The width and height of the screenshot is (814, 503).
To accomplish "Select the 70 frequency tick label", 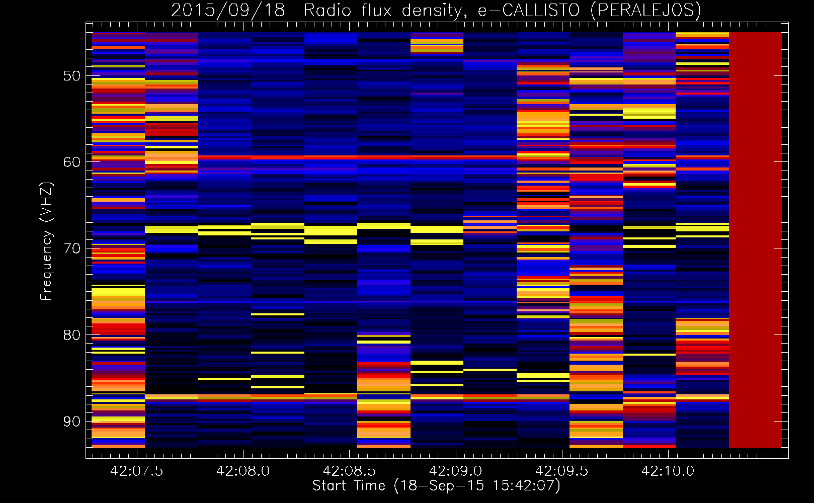I will point(71,248).
